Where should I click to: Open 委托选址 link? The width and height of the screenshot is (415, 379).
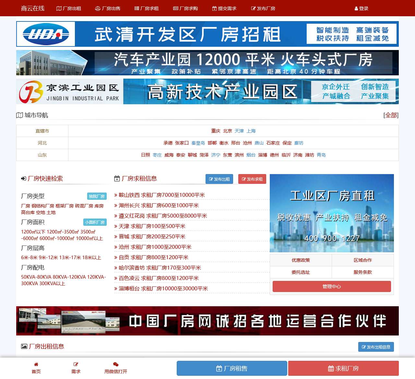[301, 272]
